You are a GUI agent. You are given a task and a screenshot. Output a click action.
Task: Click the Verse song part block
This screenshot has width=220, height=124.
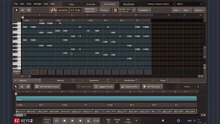(x=106, y=99)
